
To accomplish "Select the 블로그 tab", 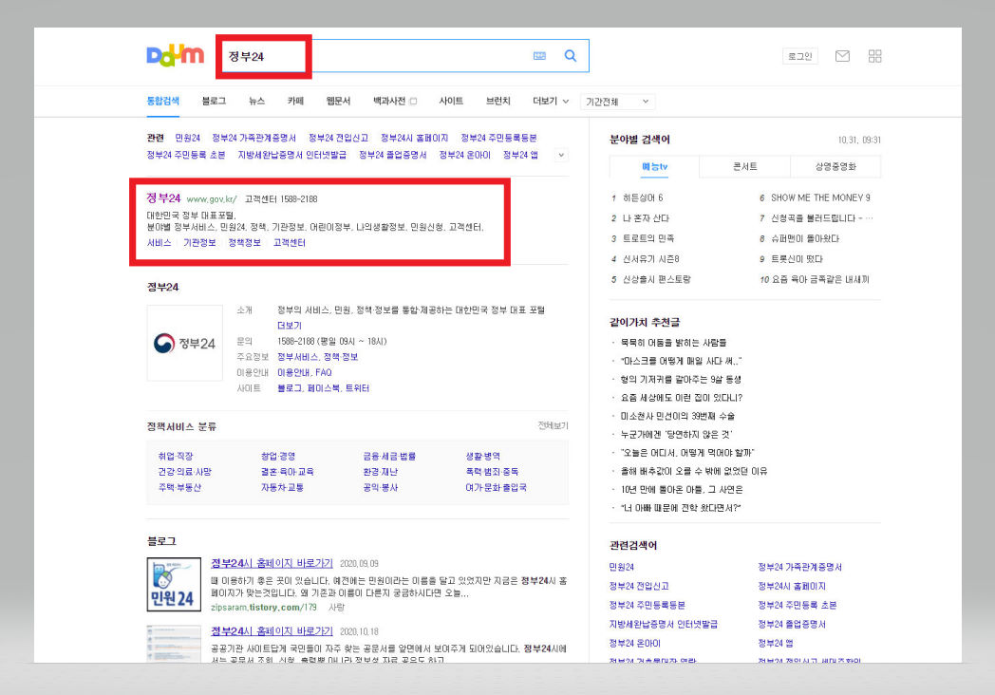I will [x=214, y=101].
